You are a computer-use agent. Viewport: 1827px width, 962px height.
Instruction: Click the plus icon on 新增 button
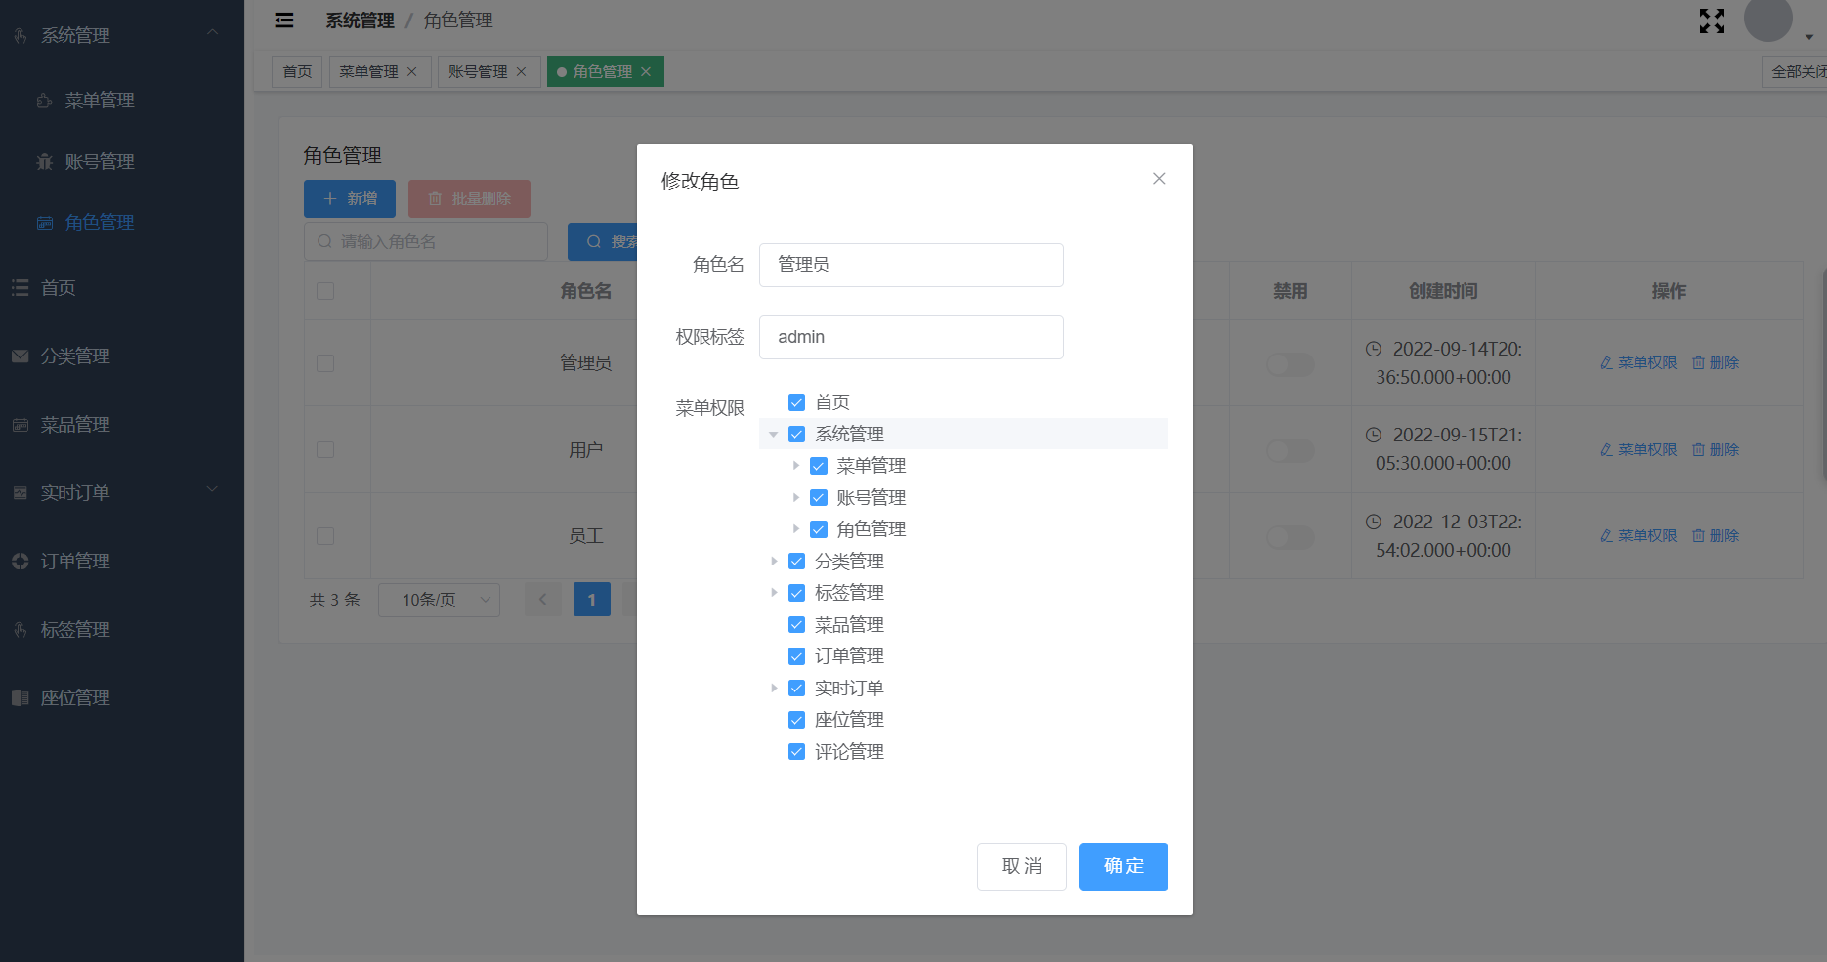[x=330, y=199]
